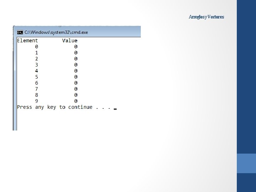Click the C:\Windows\system32\cmd.exe title text
256x192 pixels.
tap(56, 32)
